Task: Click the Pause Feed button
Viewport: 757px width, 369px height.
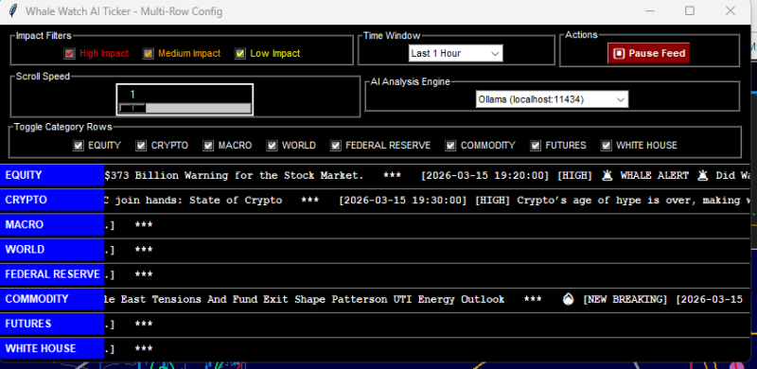Action: pos(648,54)
